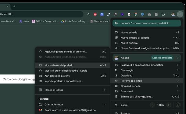This screenshot has height=114, width=186.
Task: Click the camera screenshot extension icon
Action: click(x=149, y=14)
